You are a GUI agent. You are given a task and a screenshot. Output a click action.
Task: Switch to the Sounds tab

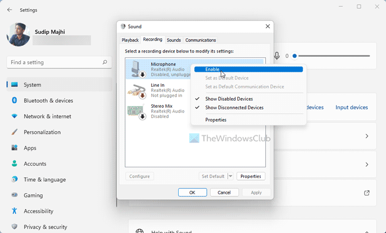174,40
